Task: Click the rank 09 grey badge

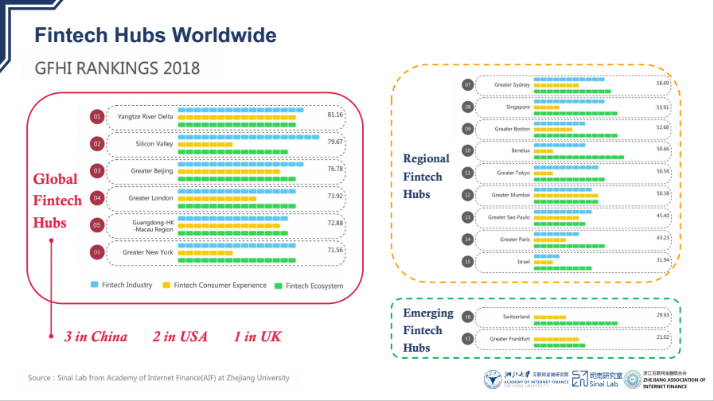Action: click(468, 129)
